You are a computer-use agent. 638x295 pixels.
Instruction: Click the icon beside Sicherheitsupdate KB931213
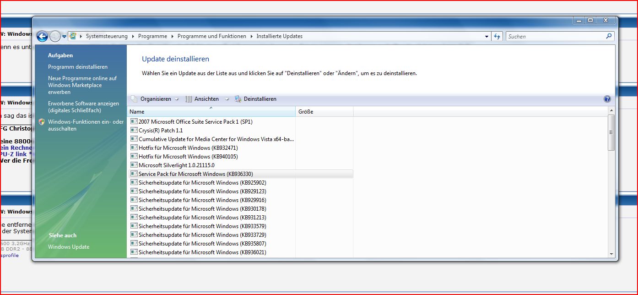[x=134, y=217]
